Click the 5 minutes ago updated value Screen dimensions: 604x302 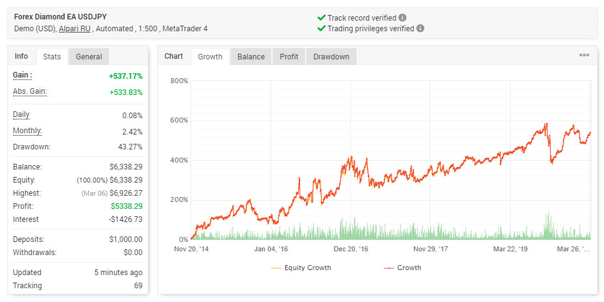[118, 273]
